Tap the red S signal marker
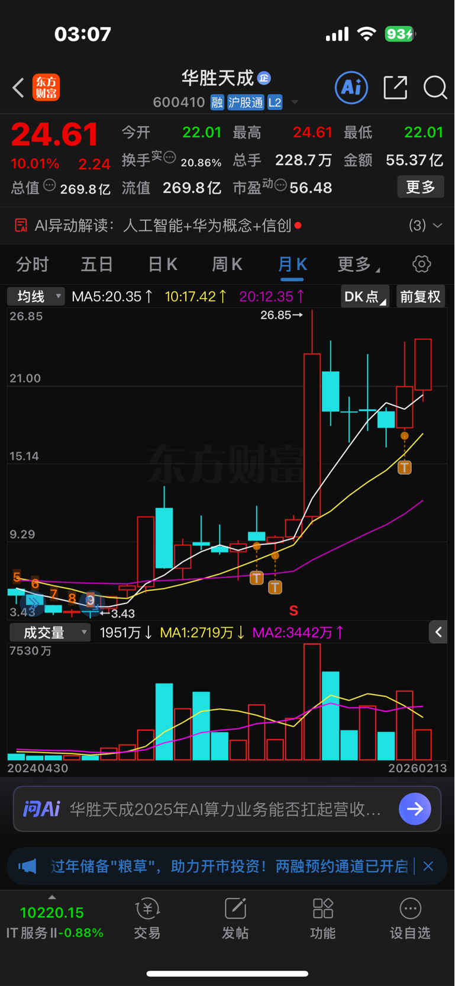This screenshot has height=986, width=455. pos(293,610)
